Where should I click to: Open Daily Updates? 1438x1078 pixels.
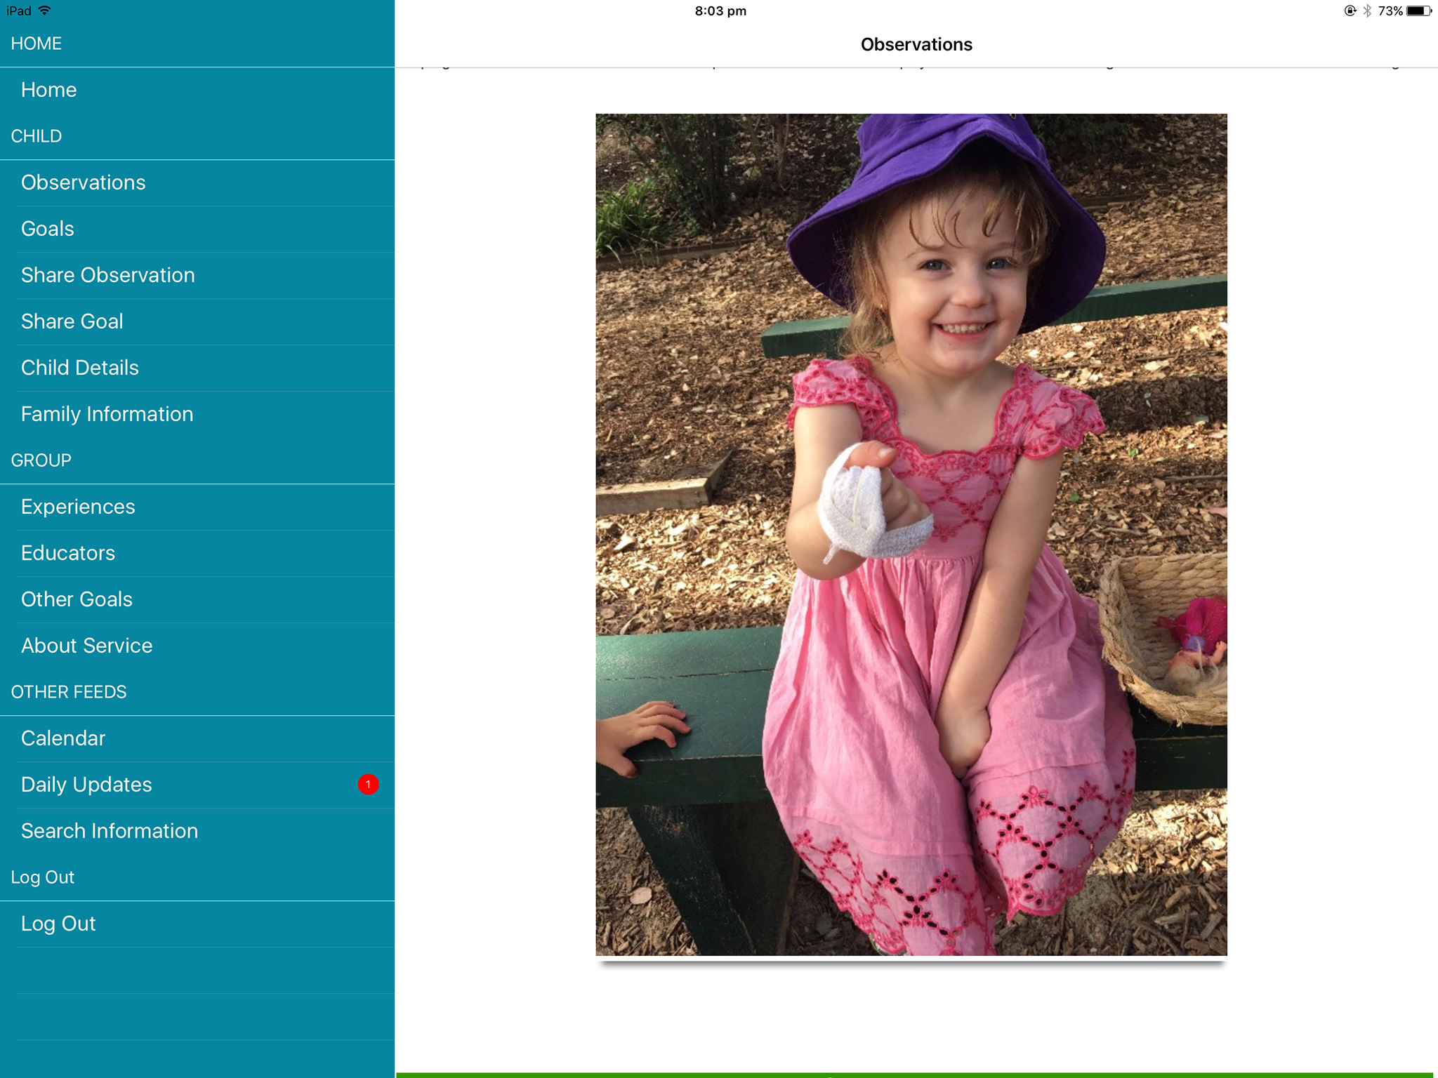(197, 785)
